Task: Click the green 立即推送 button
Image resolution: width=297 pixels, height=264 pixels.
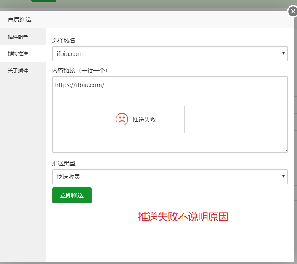Action: 72,195
